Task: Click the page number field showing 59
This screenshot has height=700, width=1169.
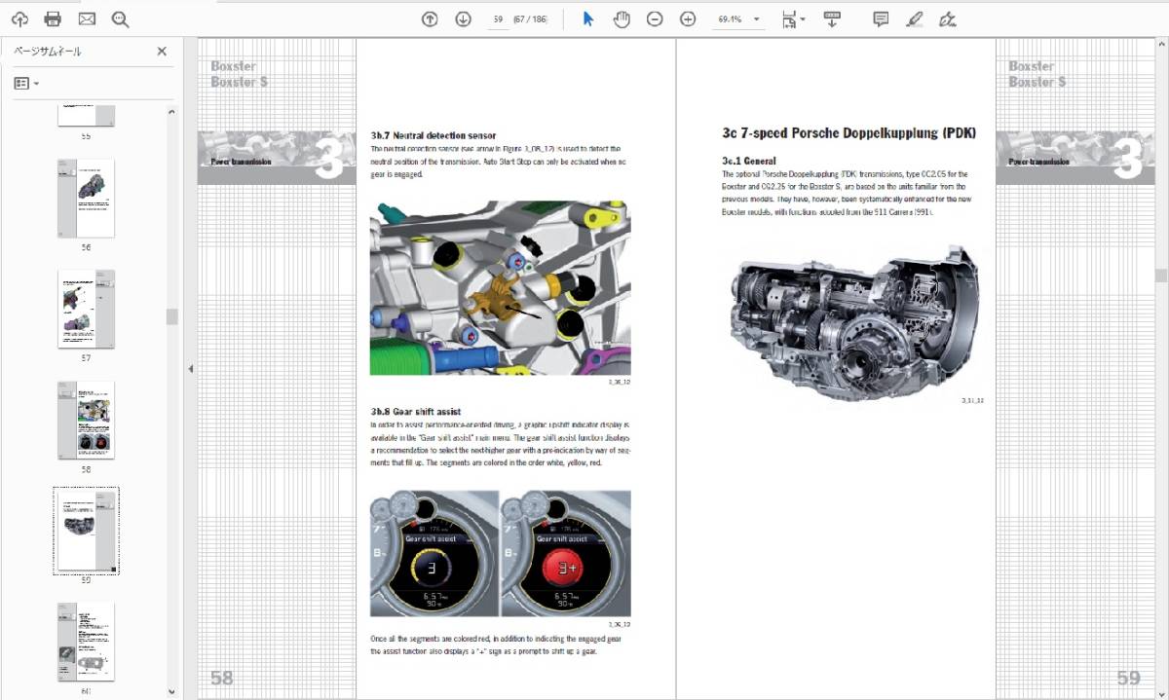Action: (x=498, y=18)
